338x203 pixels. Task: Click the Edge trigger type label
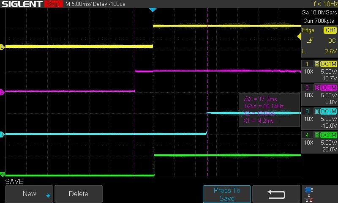[x=308, y=30]
